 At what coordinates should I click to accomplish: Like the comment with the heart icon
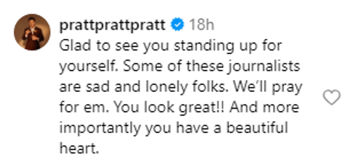[331, 97]
